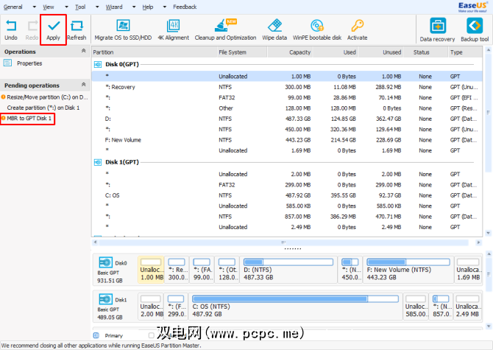Sort by the Unused column header
The height and width of the screenshot is (350, 493).
pyautogui.click(x=380, y=52)
